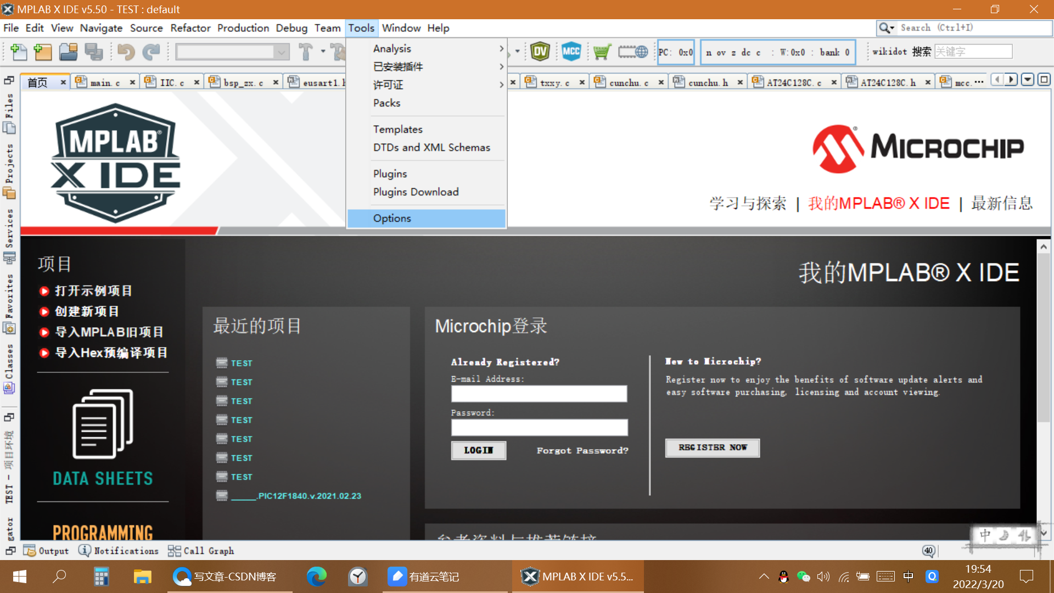This screenshot has width=1054, height=593.
Task: Save all open files
Action: [93, 52]
